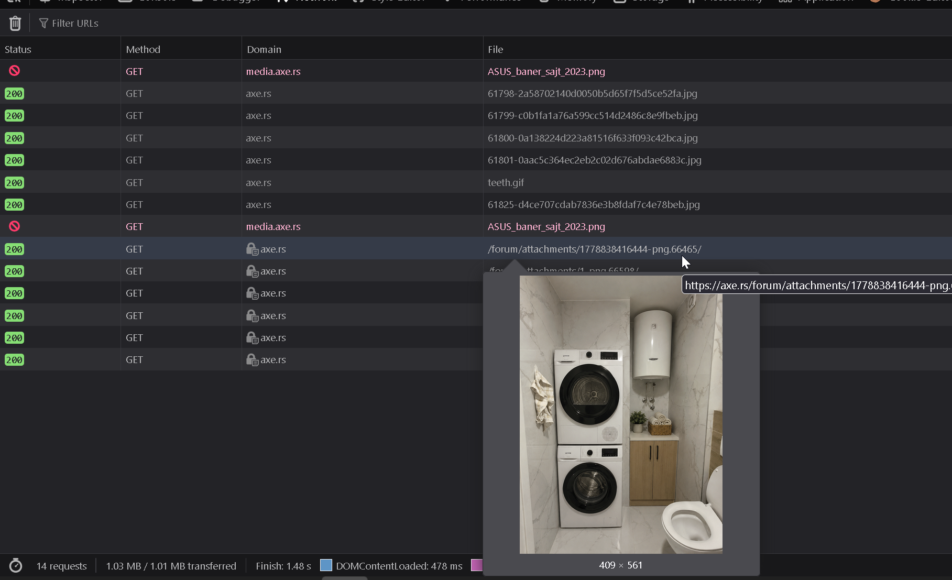Focus the Filter URLs field
The width and height of the screenshot is (952, 580).
click(x=75, y=23)
